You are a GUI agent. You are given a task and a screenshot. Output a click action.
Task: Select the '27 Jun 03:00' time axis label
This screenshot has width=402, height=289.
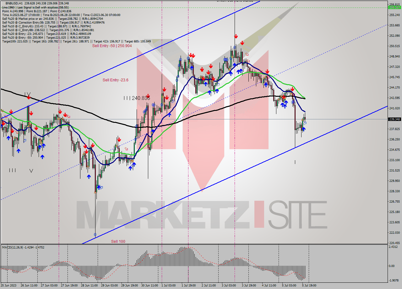pyautogui.click(x=49, y=286)
